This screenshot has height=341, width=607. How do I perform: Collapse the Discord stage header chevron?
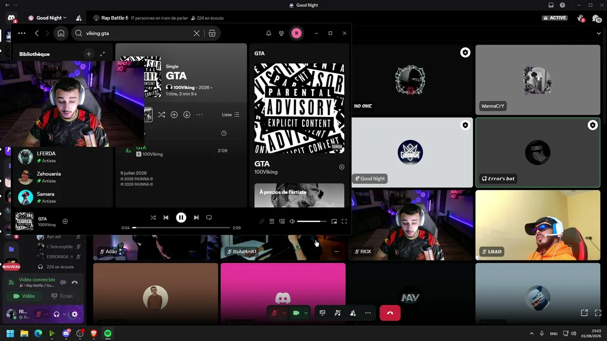(598, 33)
